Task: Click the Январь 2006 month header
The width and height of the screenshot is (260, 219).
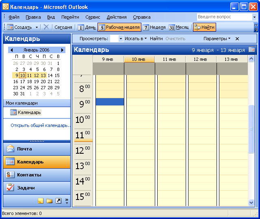Action: (36, 50)
